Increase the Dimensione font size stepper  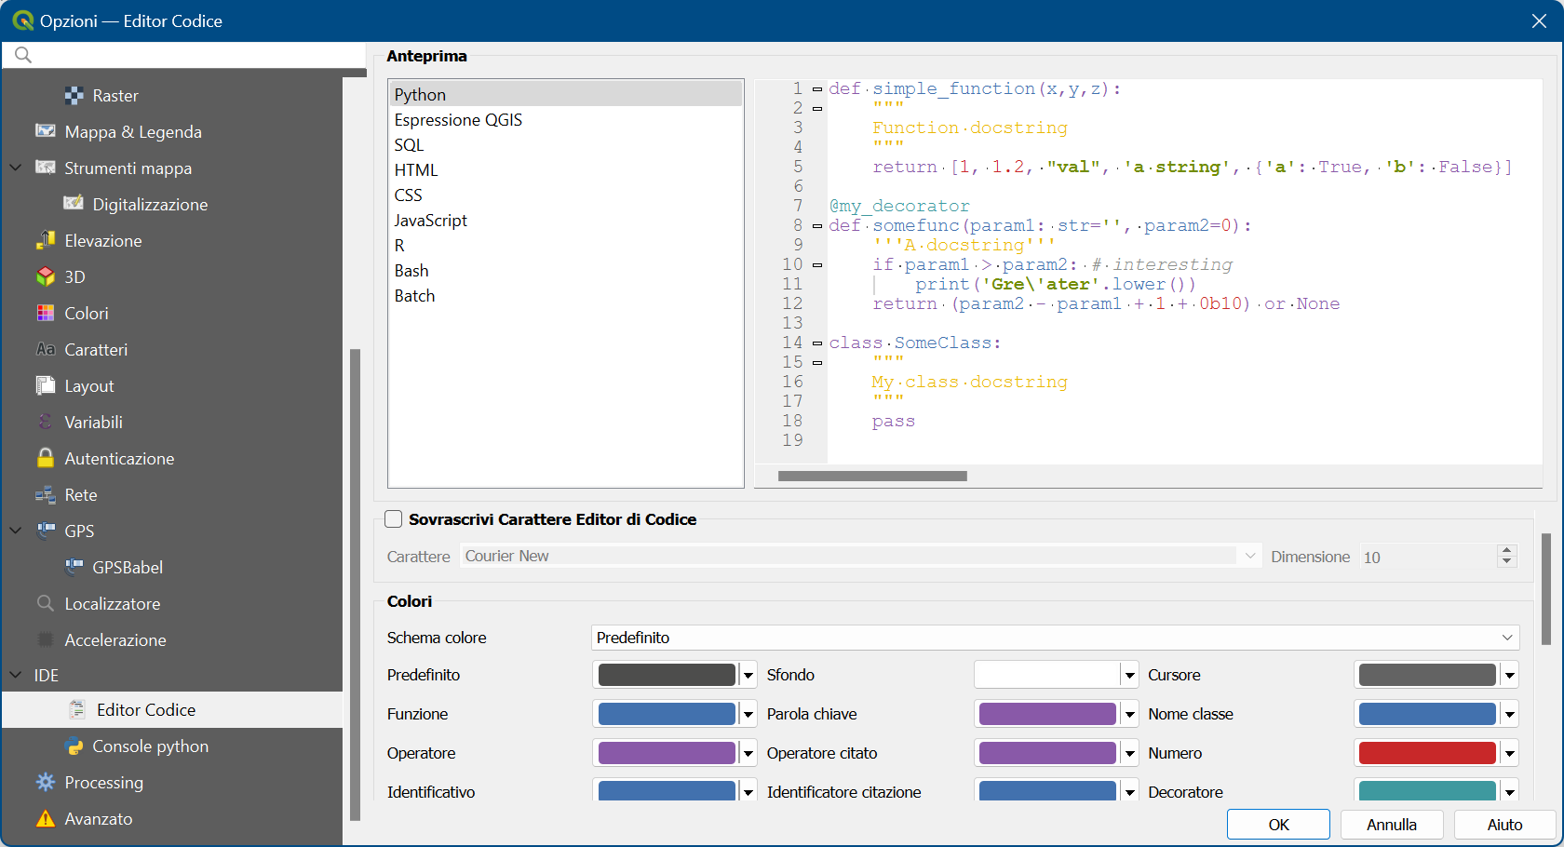pyautogui.click(x=1506, y=550)
